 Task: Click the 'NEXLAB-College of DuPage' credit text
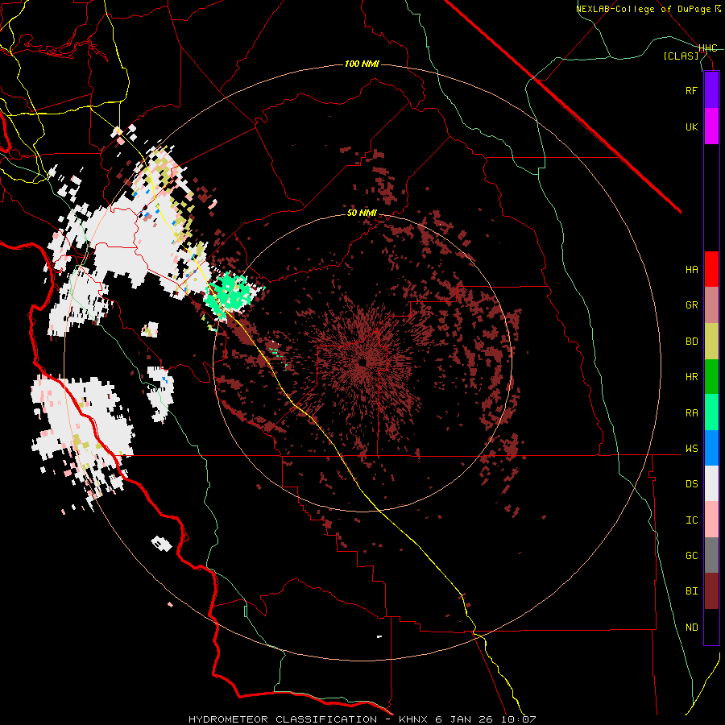643,9
